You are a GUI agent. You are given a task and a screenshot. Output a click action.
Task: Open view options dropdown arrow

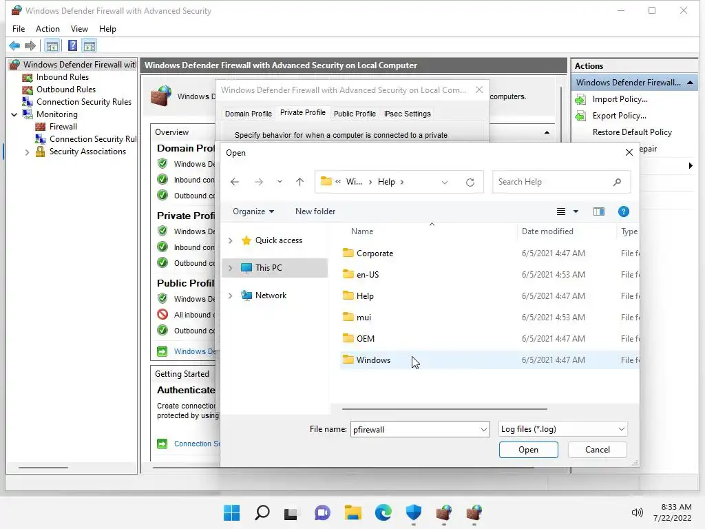click(x=576, y=211)
